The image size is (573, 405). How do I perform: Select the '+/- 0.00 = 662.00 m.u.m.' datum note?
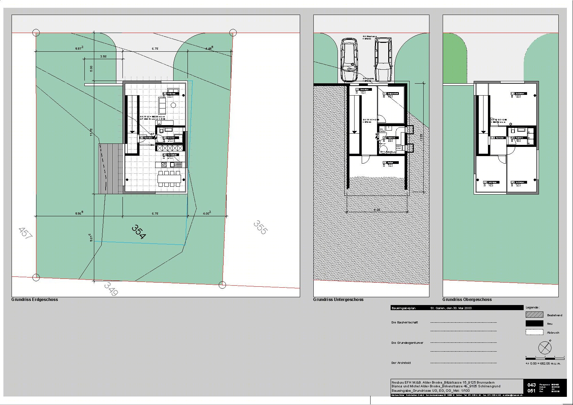pos(543,364)
